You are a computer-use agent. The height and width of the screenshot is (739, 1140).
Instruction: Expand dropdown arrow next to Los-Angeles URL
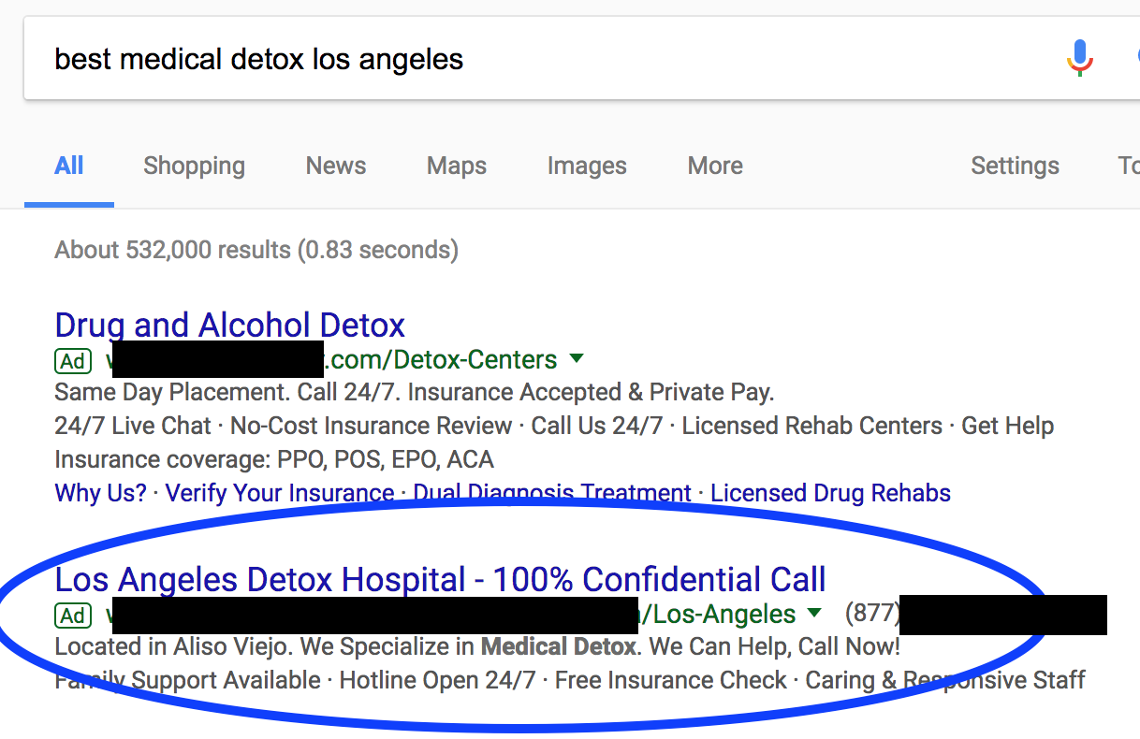pyautogui.click(x=814, y=614)
